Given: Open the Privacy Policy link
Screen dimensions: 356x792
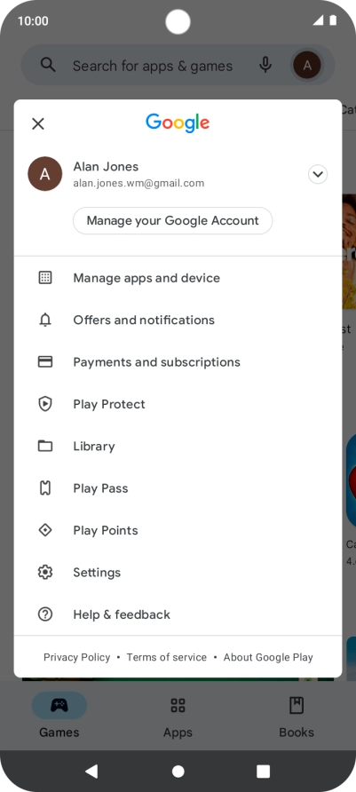Looking at the screenshot, I should click(x=76, y=657).
